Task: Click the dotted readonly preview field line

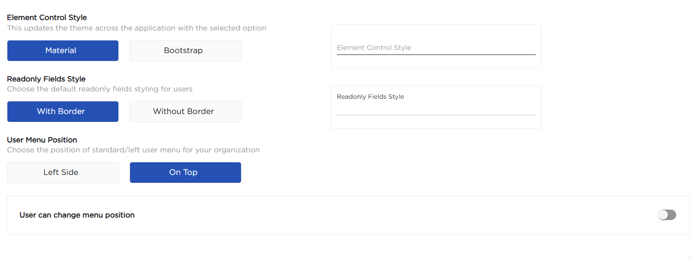Action: tap(436, 115)
